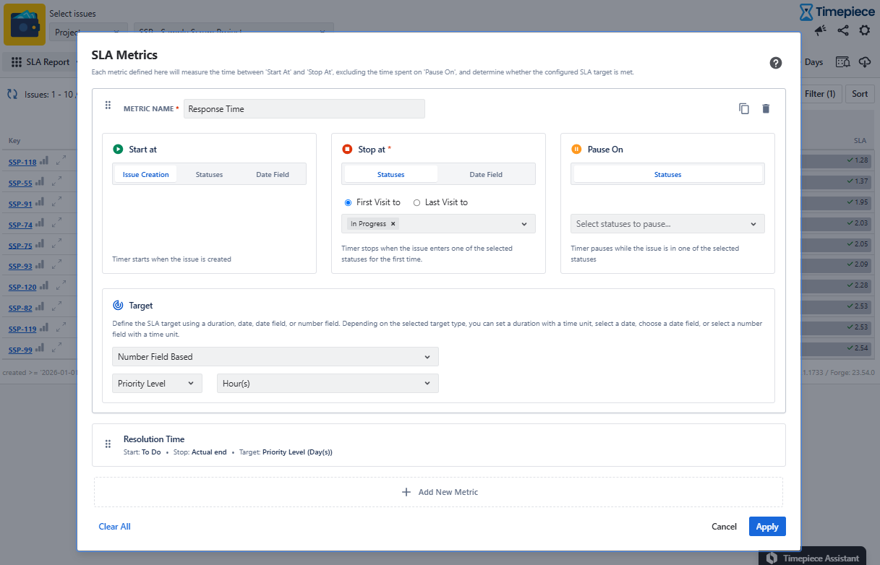Open the SLA Metrics help icon
The width and height of the screenshot is (880, 565).
(776, 63)
